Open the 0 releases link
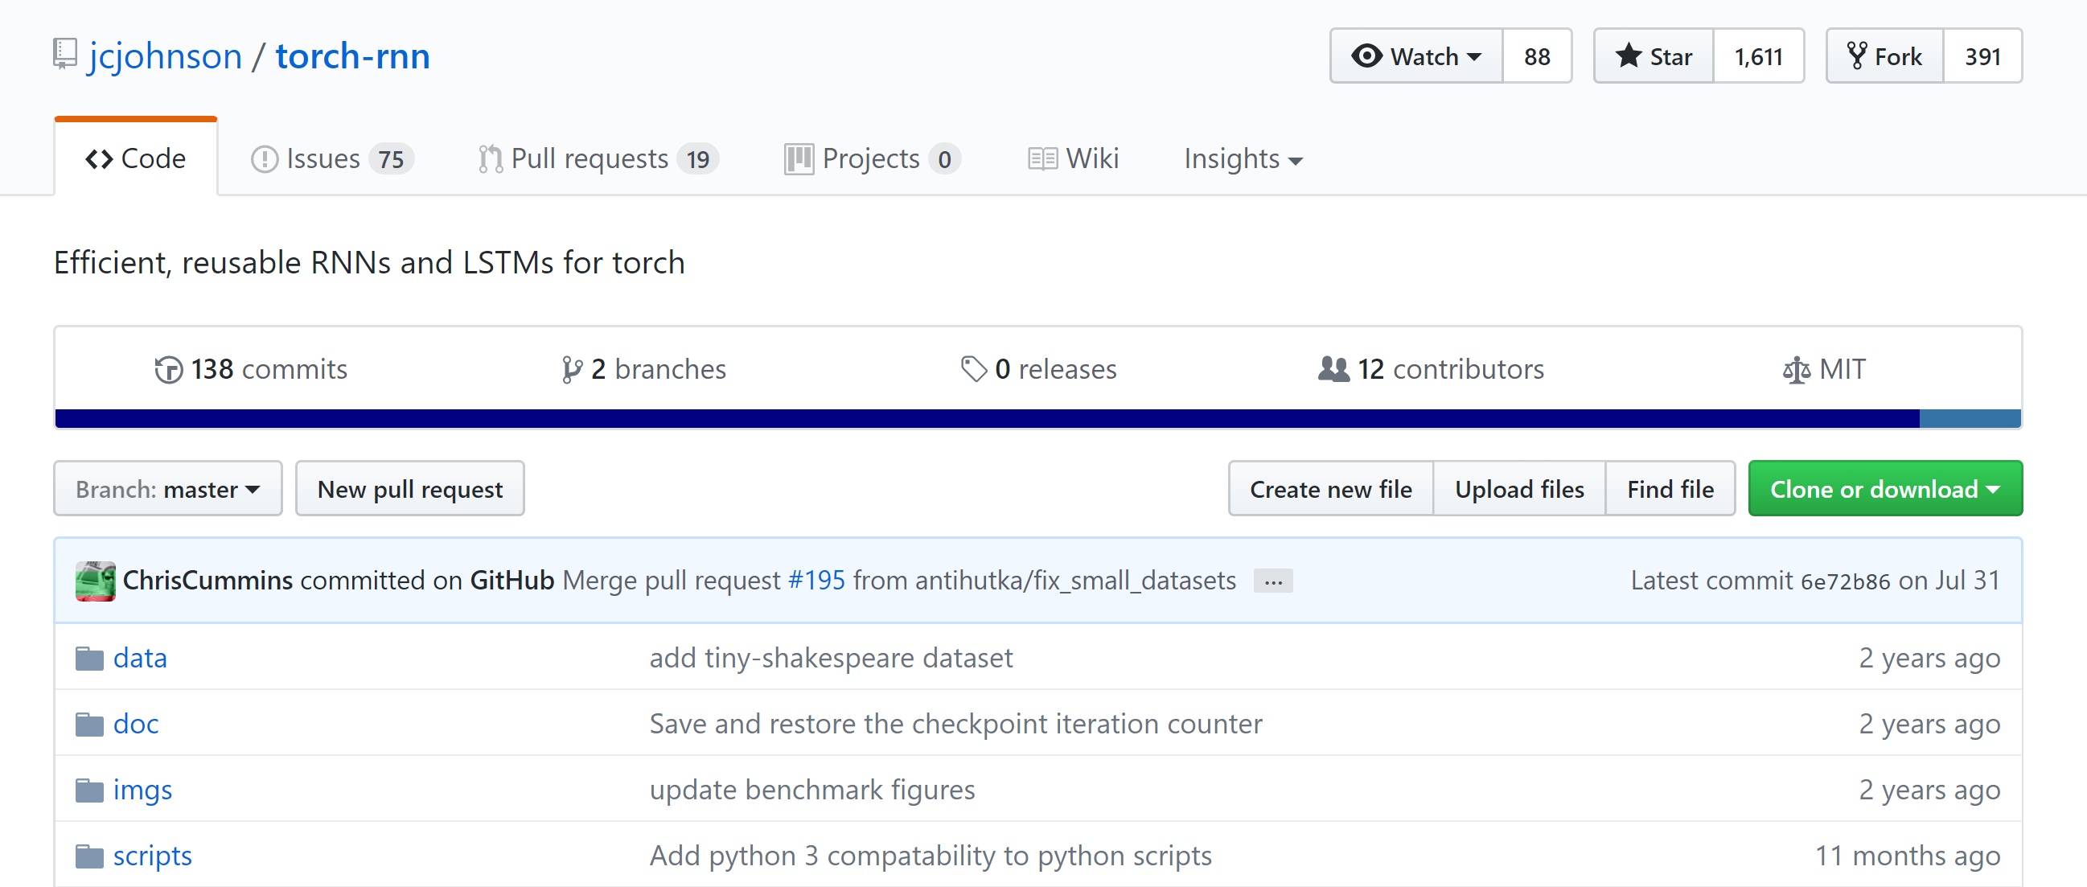This screenshot has width=2087, height=887. click(1038, 369)
